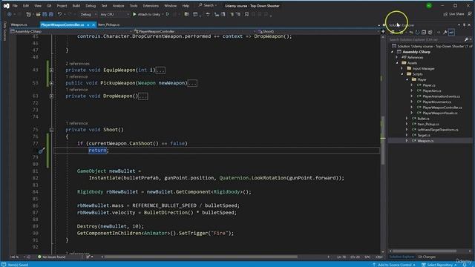Click the bookmark toolbar icon
This screenshot has width=475, height=267.
[x=246, y=14]
